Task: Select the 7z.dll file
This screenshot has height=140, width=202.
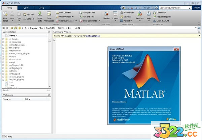Action: (x=11, y=83)
